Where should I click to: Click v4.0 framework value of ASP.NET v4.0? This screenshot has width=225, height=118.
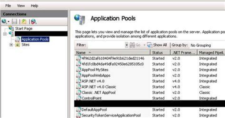pyautogui.click(x=176, y=81)
